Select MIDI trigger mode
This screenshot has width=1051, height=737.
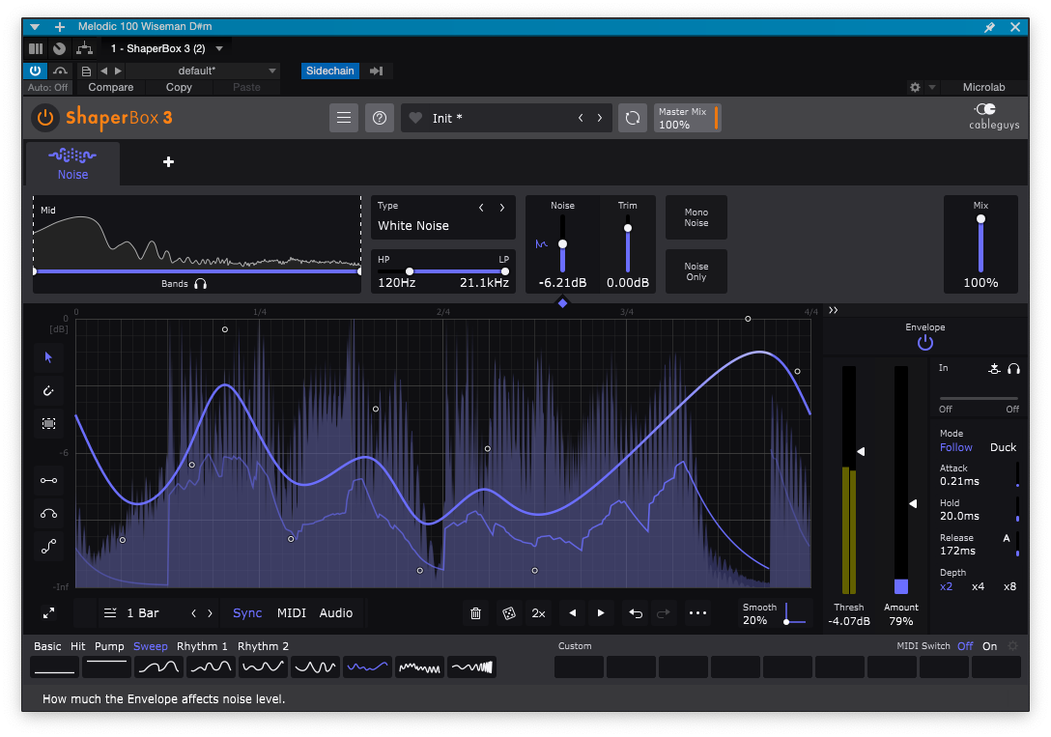click(x=292, y=613)
